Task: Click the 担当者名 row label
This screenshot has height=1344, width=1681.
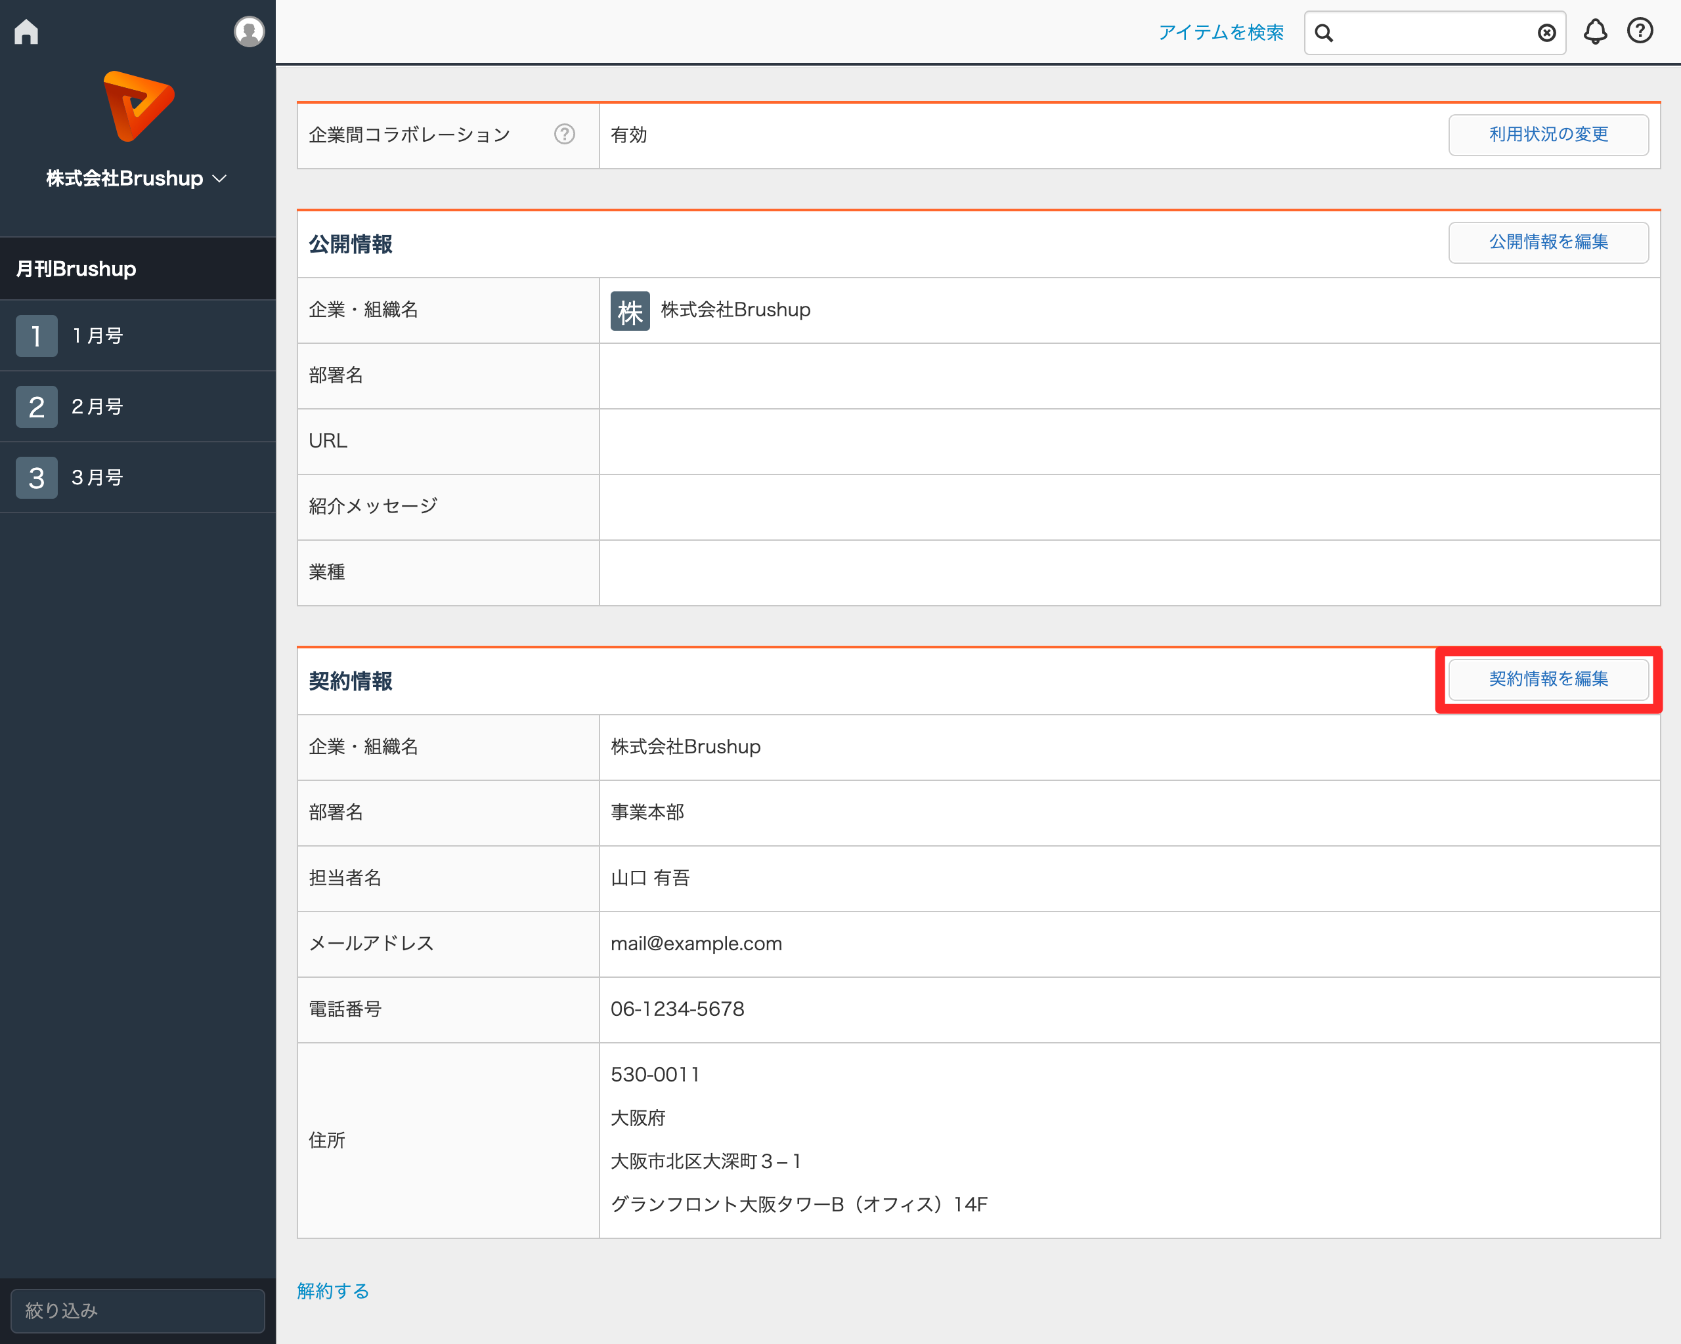Action: tap(345, 878)
